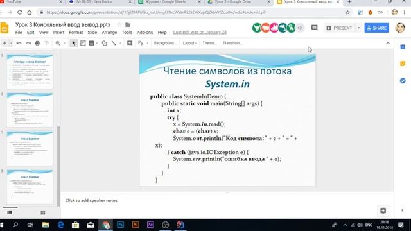This screenshot has height=231, width=411.
Task: Open the image options dropdown arrow
Action: tap(97, 43)
